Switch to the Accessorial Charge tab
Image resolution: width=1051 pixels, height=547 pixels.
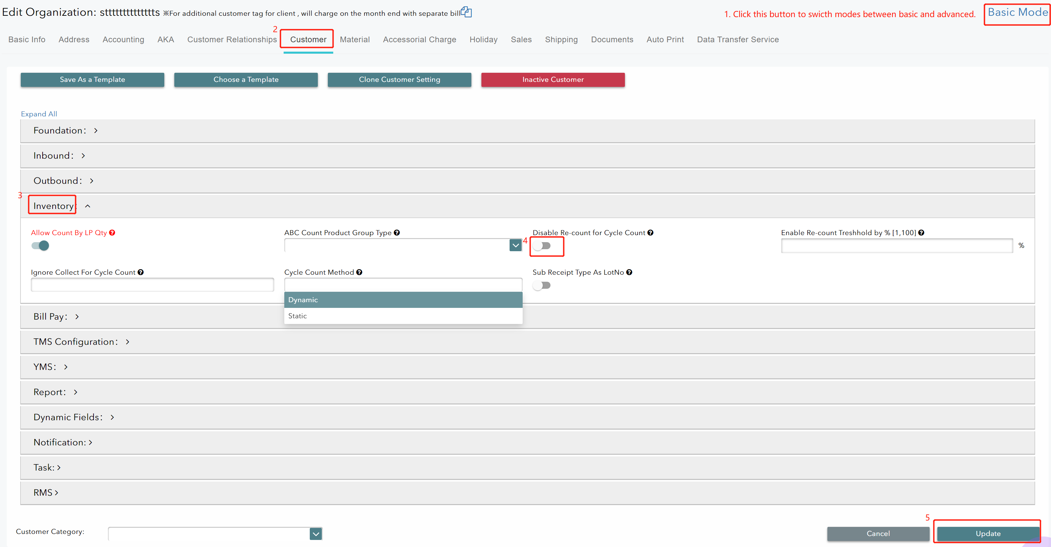click(419, 40)
